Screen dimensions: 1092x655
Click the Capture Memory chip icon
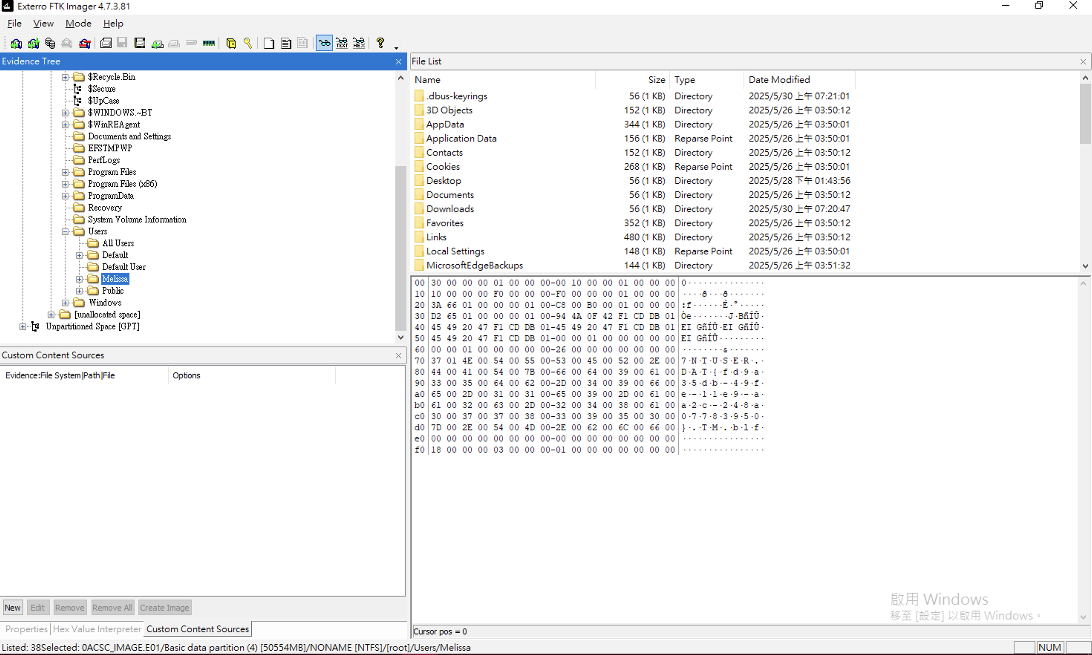208,43
